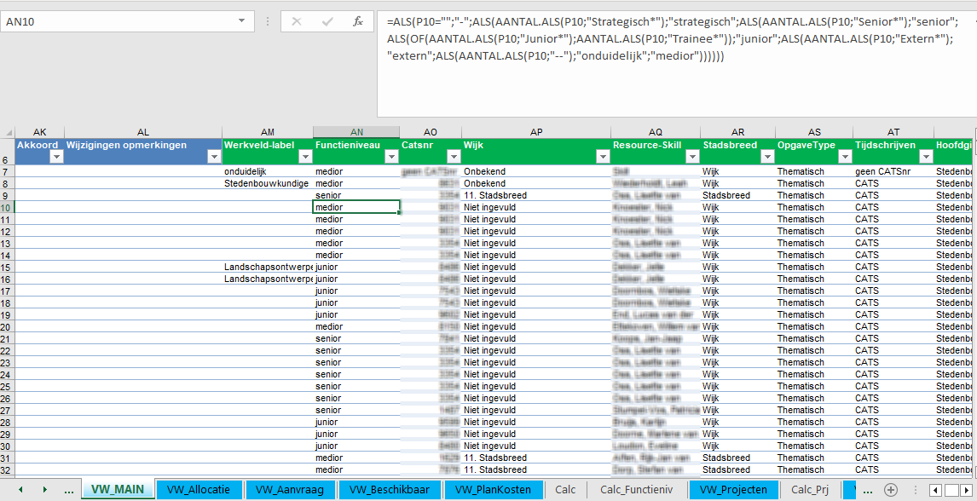Select column header AP
Image resolution: width=977 pixels, height=501 pixels.
[x=536, y=132]
